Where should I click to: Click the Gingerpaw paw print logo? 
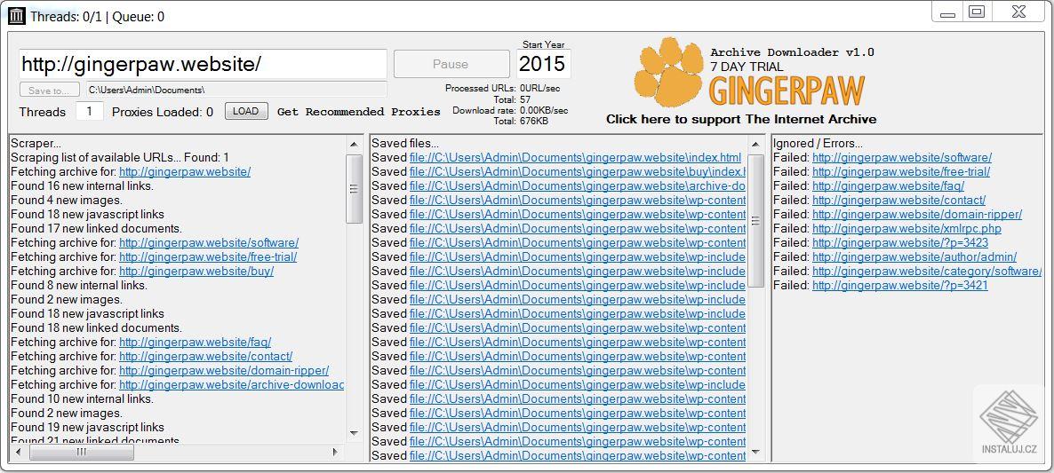click(x=669, y=73)
